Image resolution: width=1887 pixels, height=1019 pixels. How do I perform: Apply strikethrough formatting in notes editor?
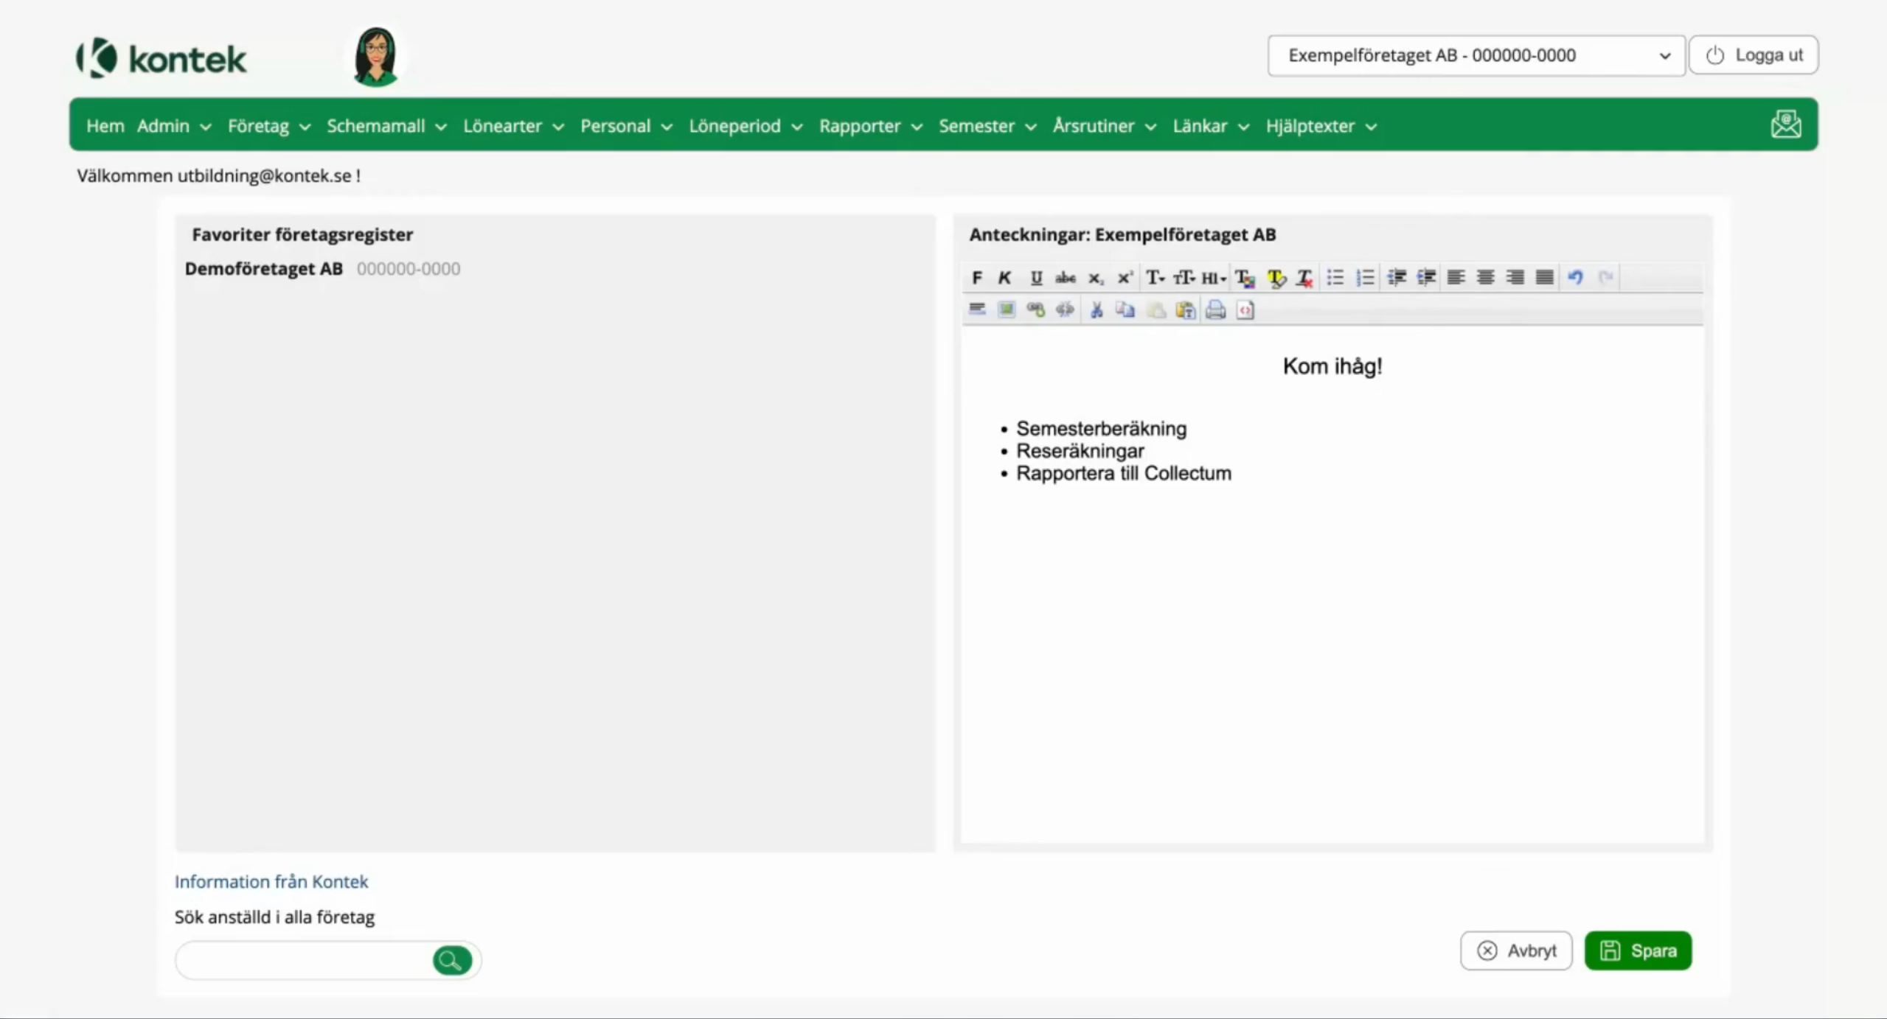click(1065, 278)
